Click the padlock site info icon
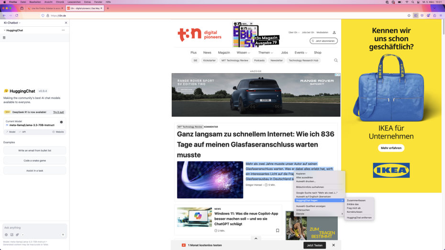 tap(48, 16)
